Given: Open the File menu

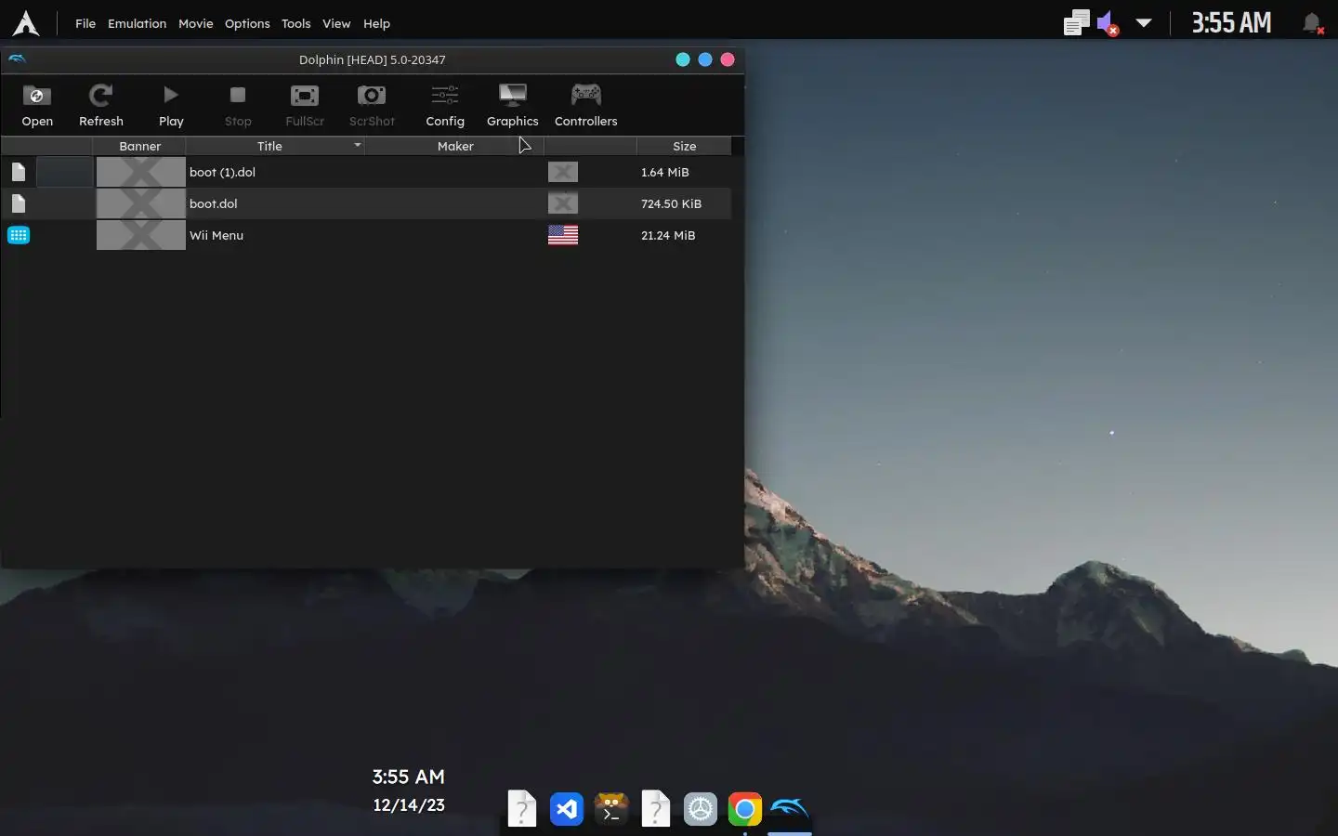Looking at the screenshot, I should [x=85, y=23].
